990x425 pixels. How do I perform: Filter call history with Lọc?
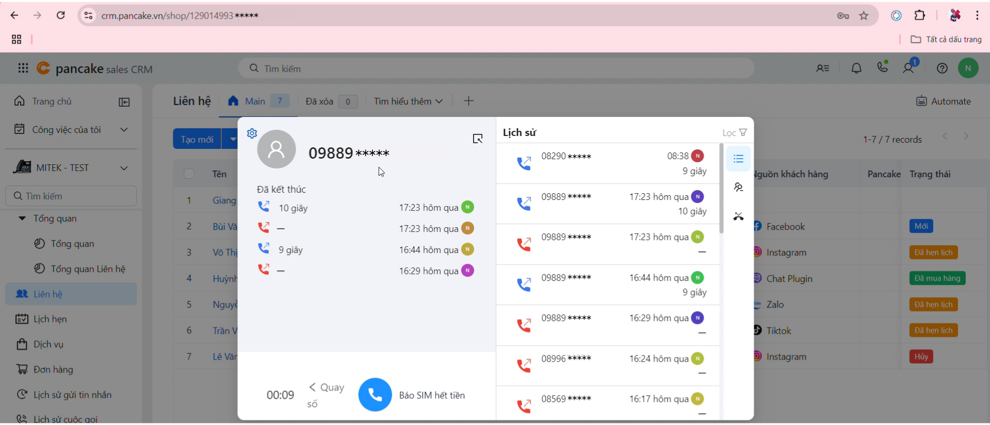[x=734, y=133]
